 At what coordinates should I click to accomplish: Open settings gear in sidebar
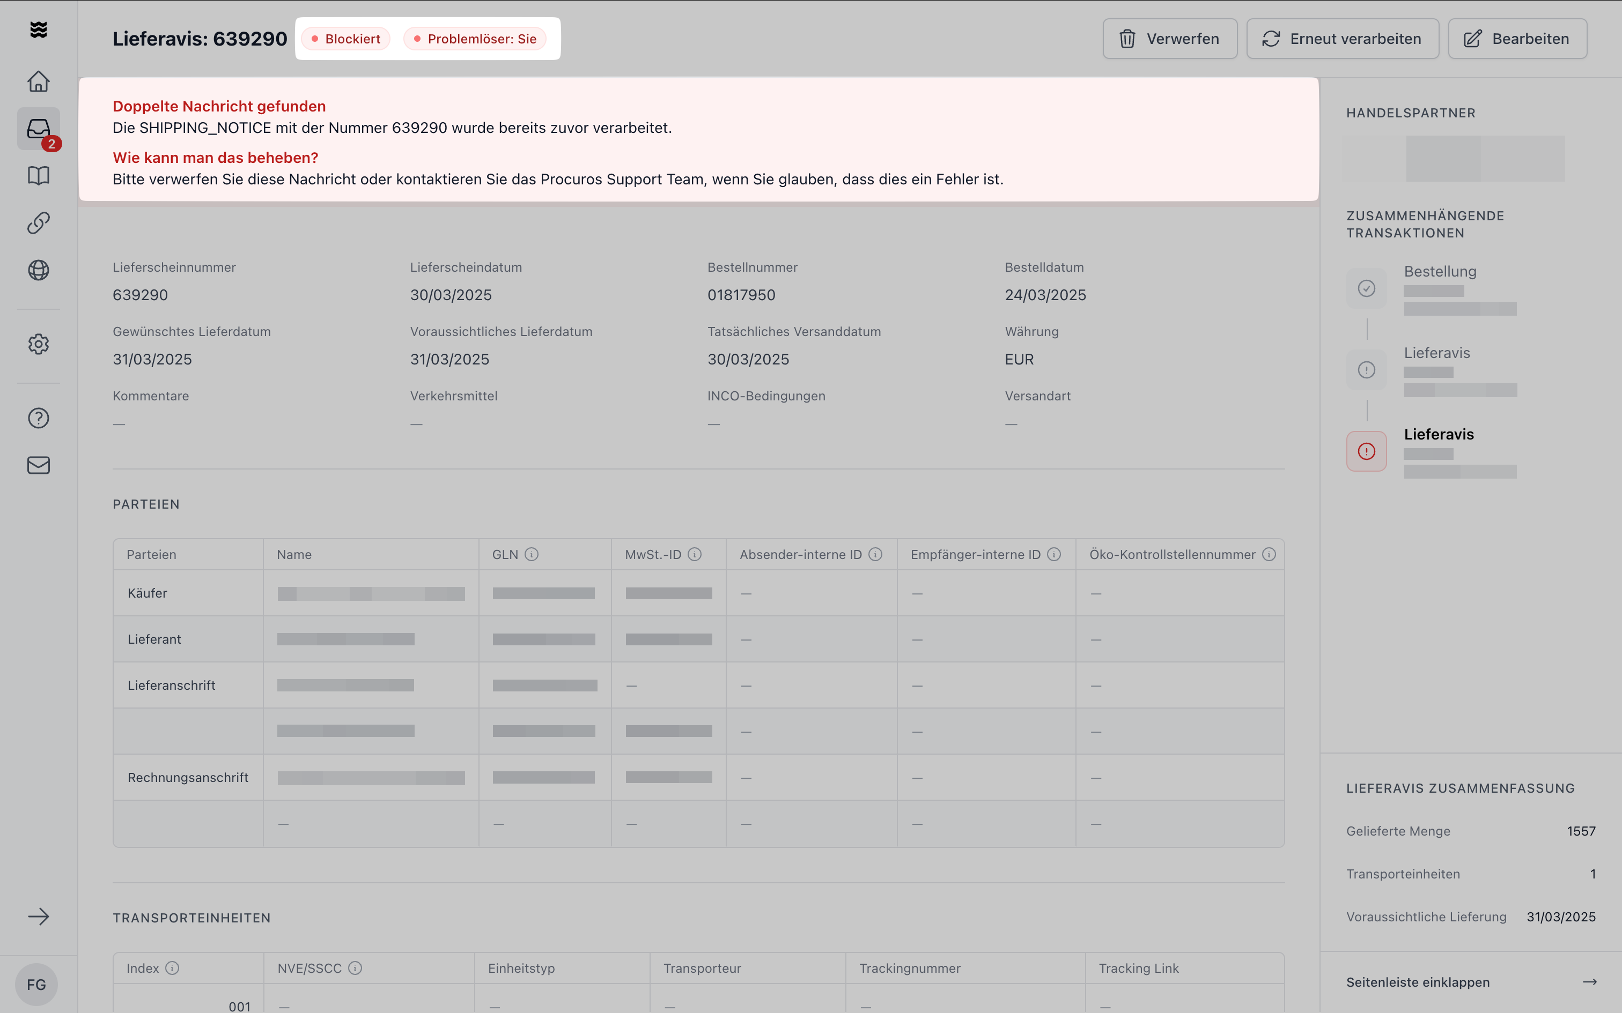(x=38, y=344)
